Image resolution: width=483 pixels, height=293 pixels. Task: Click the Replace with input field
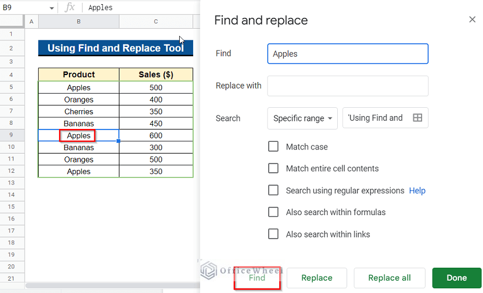(348, 86)
